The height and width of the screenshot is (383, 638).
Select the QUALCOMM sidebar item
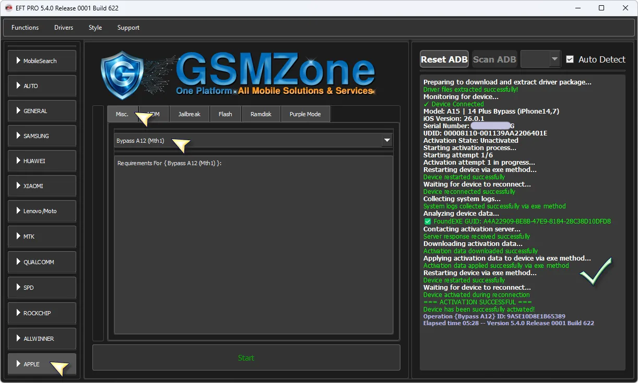pos(42,262)
